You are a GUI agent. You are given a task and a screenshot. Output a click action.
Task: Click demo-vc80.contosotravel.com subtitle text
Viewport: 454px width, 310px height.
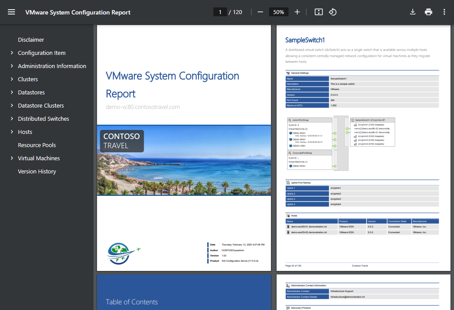pos(143,107)
